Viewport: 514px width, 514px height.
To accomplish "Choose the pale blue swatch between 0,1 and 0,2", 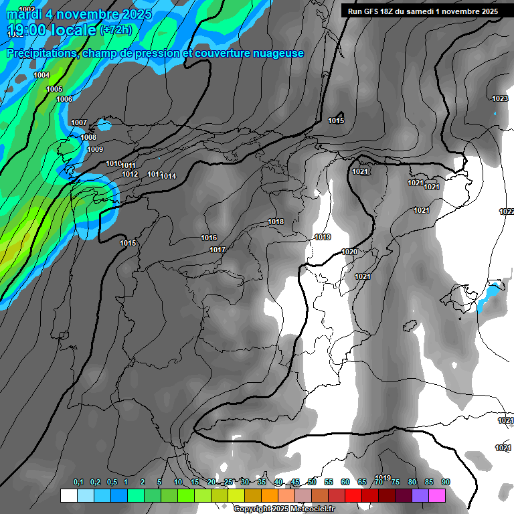I will click(x=86, y=495).
